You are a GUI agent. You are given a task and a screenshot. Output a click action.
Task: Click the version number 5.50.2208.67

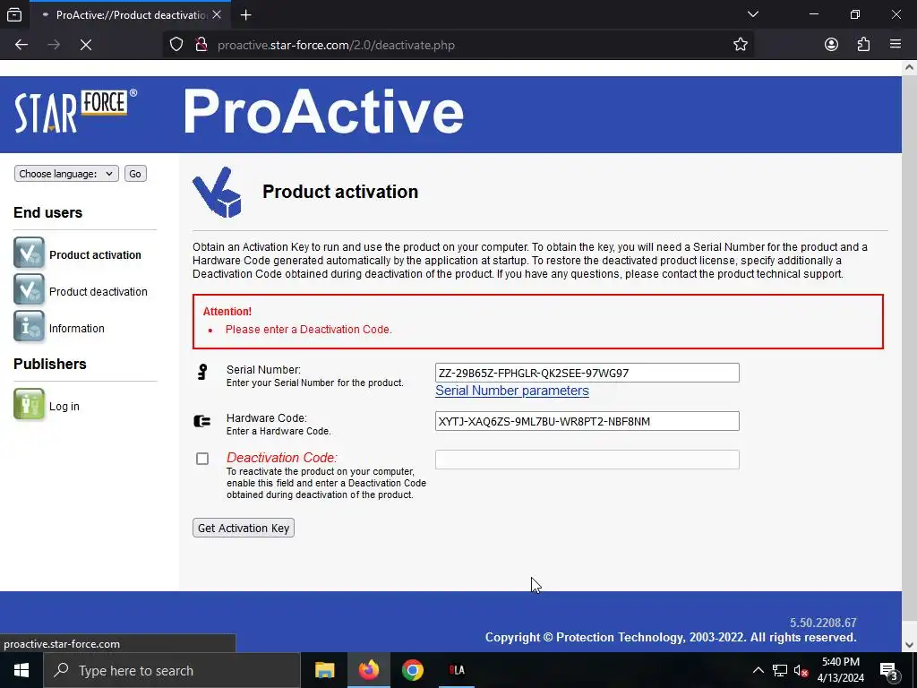tap(823, 623)
